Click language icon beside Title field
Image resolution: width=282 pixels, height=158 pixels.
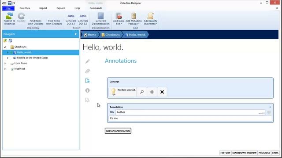point(269,112)
